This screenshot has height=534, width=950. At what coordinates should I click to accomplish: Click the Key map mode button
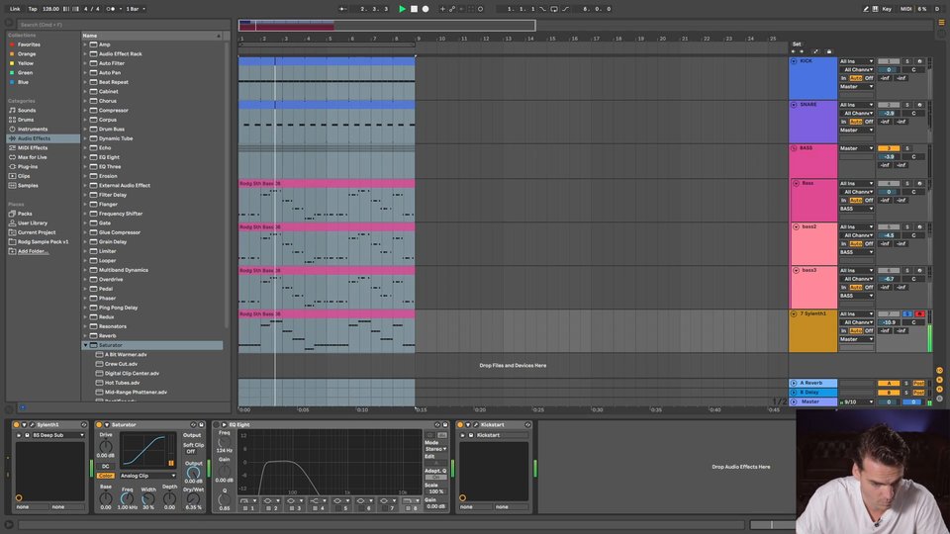click(x=887, y=9)
